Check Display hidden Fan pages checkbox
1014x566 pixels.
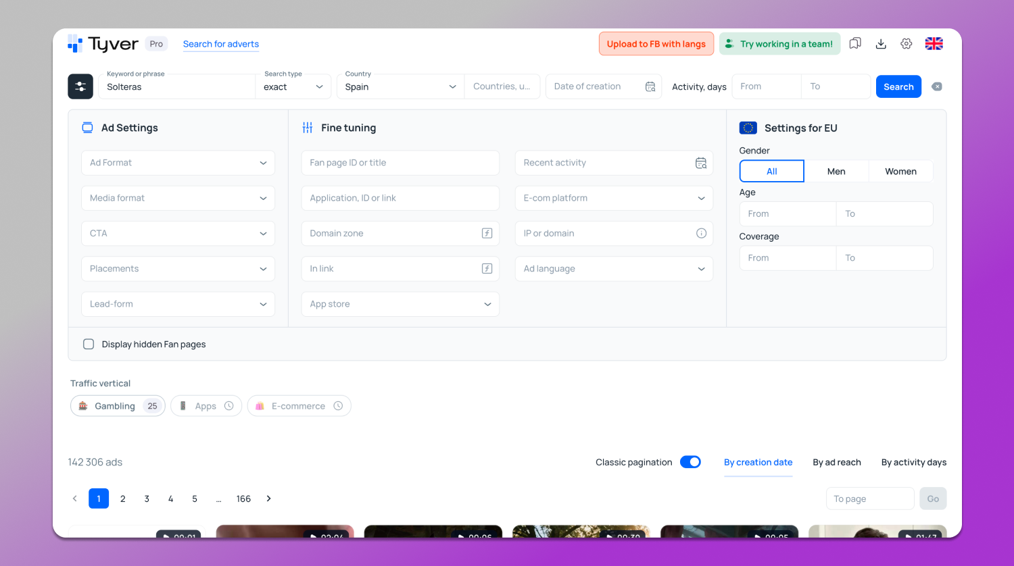pyautogui.click(x=89, y=344)
